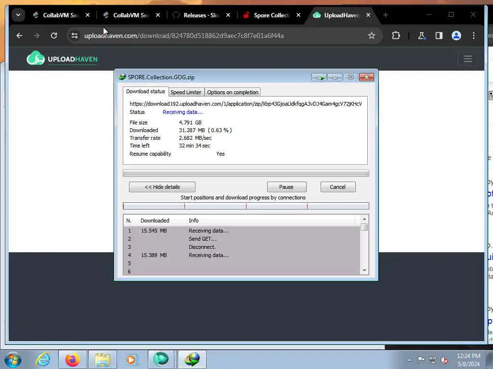Screen dimensions: 493x369
Task: Show hidden system tray icons
Action: click(x=409, y=360)
